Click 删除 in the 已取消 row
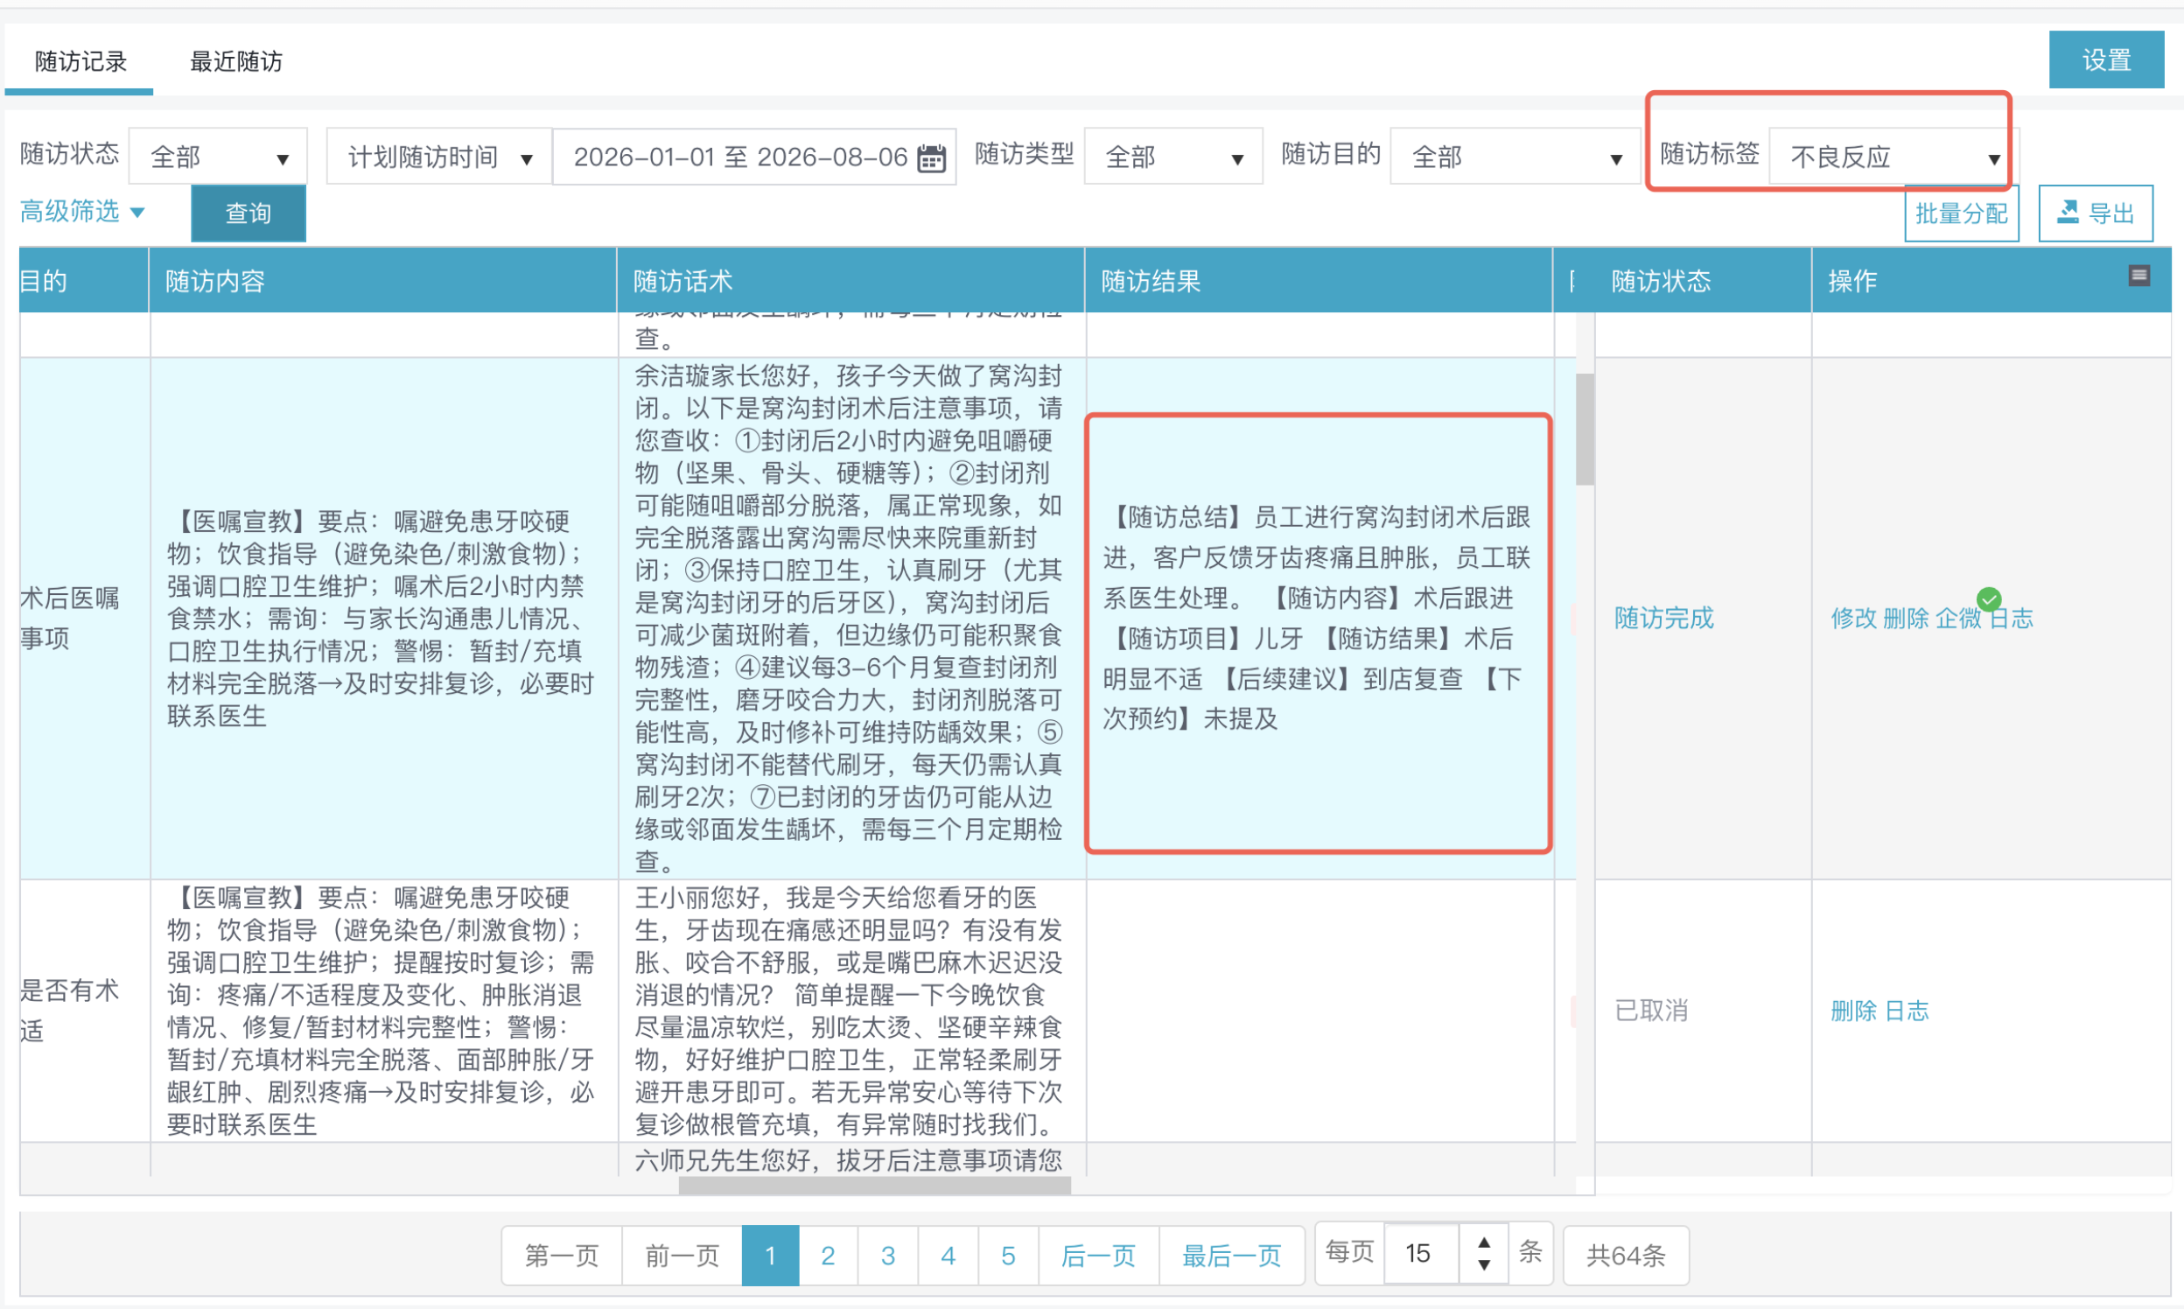The image size is (2184, 1309). (x=1853, y=1011)
